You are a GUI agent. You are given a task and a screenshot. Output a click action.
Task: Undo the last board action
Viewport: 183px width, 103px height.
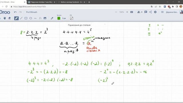coord(15,12)
